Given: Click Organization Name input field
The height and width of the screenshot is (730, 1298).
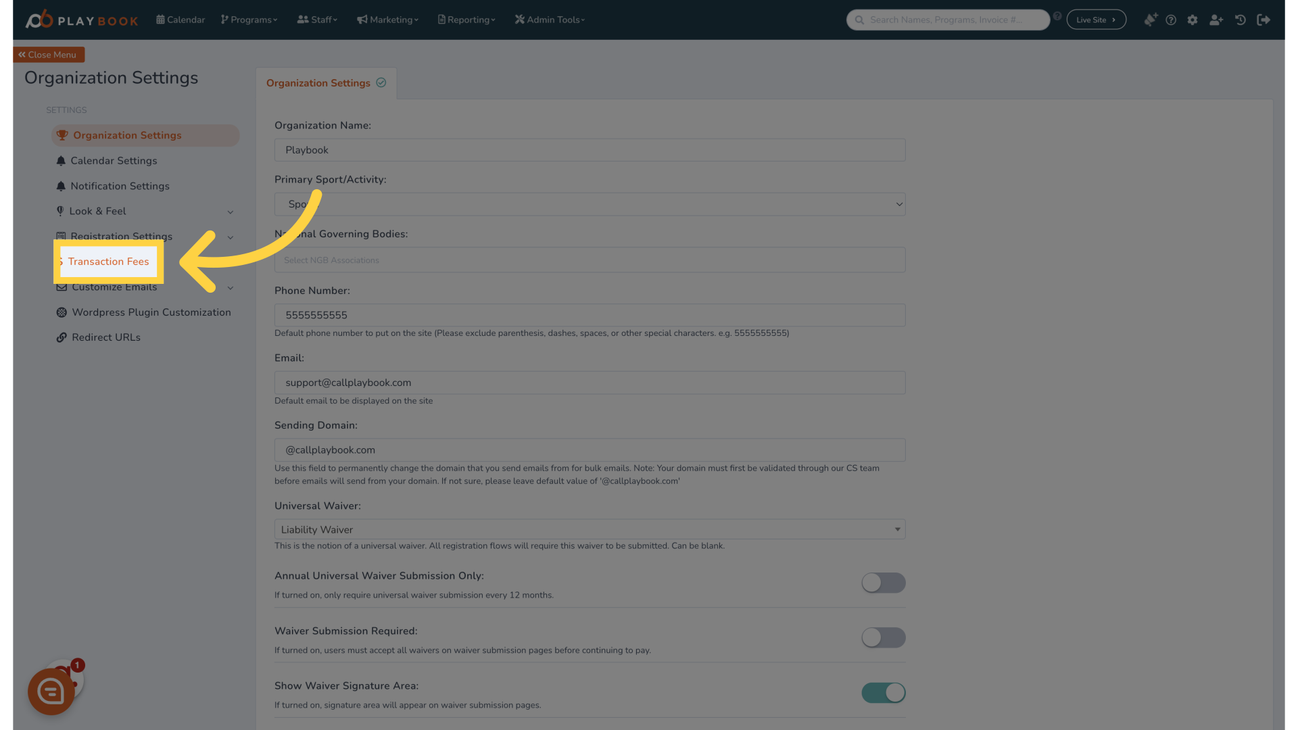Looking at the screenshot, I should click(x=590, y=149).
